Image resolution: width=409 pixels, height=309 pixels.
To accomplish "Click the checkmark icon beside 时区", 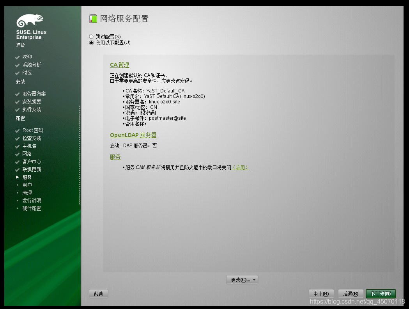I will (18, 73).
